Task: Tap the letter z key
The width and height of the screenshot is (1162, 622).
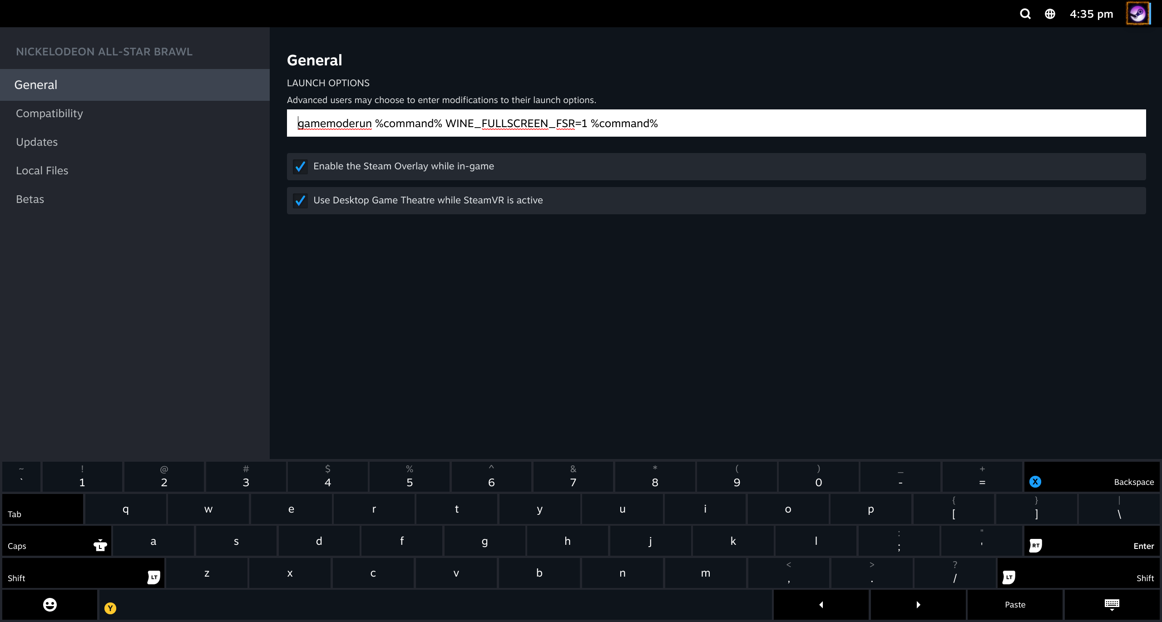Action: [207, 573]
